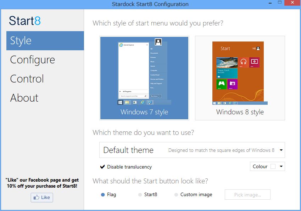
Task: Uncheck Disable translucency
Action: pyautogui.click(x=102, y=167)
